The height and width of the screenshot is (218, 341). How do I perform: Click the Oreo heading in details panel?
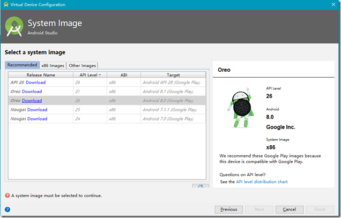[224, 70]
